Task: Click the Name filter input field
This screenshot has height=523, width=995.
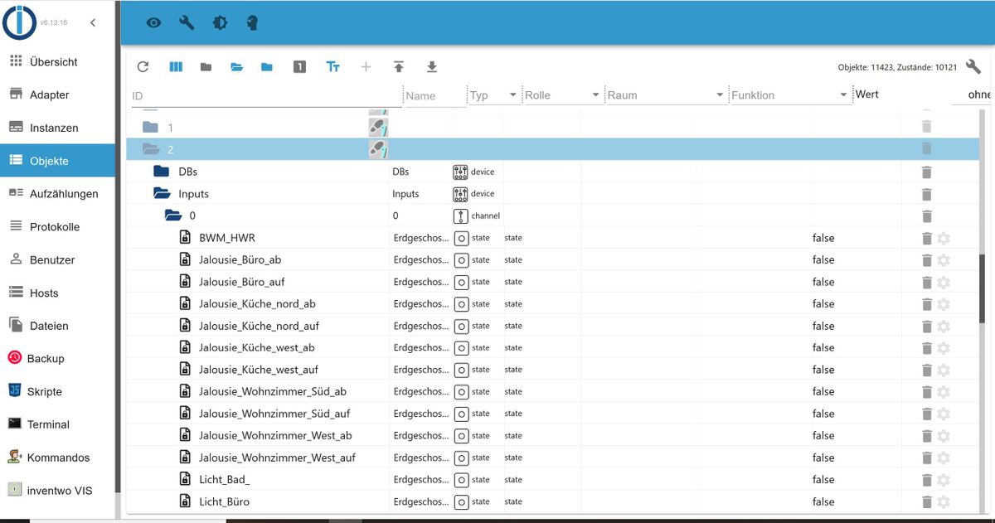Action: click(434, 95)
